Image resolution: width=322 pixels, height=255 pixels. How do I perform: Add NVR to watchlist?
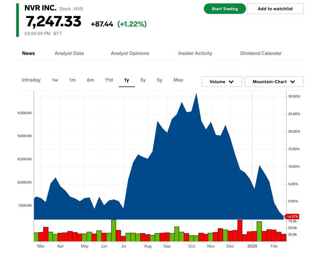point(275,9)
